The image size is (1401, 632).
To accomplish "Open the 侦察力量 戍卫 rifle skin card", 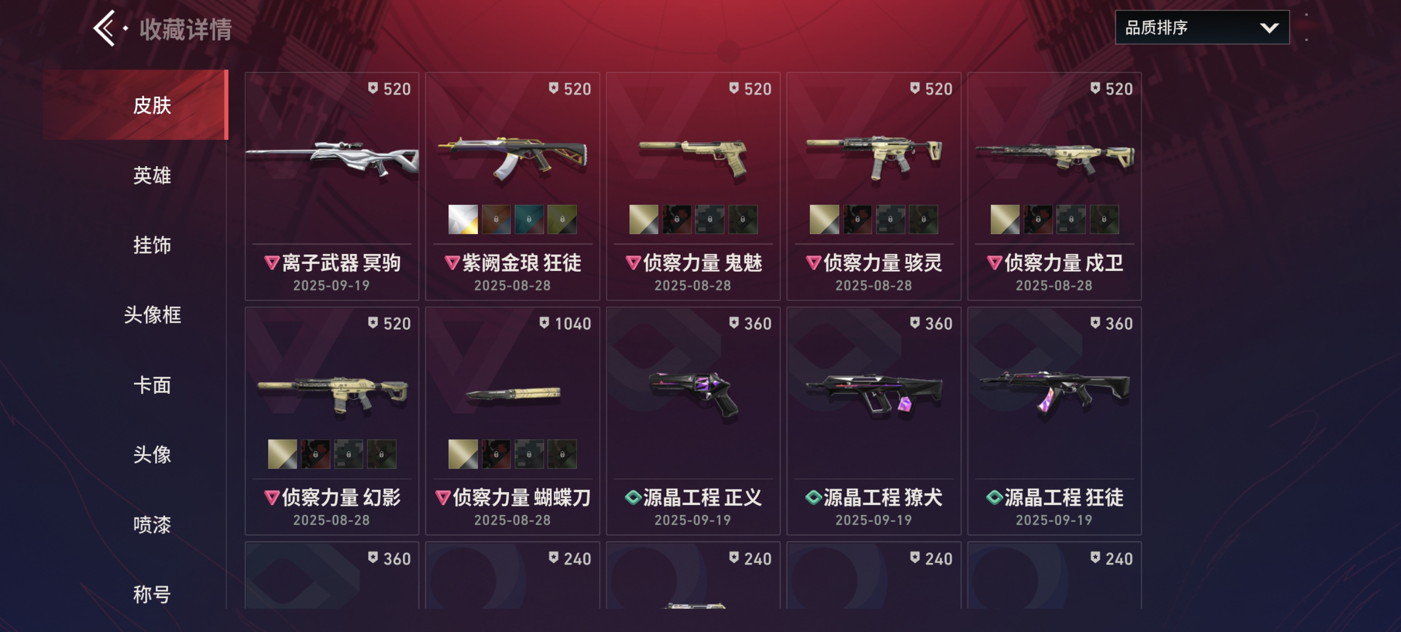I will pyautogui.click(x=1054, y=186).
